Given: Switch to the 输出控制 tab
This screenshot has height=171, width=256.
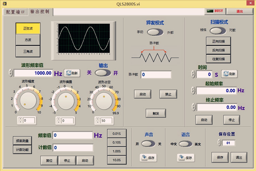Looking at the screenshot, I should pos(40,11).
